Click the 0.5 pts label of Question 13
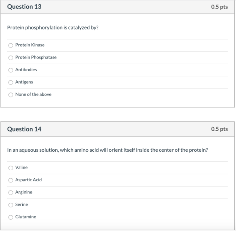236x231 pixels. click(219, 7)
